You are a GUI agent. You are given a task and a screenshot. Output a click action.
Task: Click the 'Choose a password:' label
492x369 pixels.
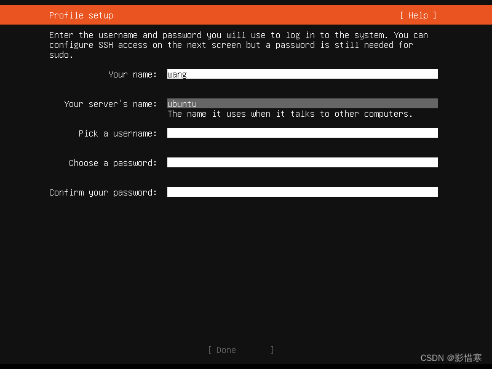(x=113, y=163)
